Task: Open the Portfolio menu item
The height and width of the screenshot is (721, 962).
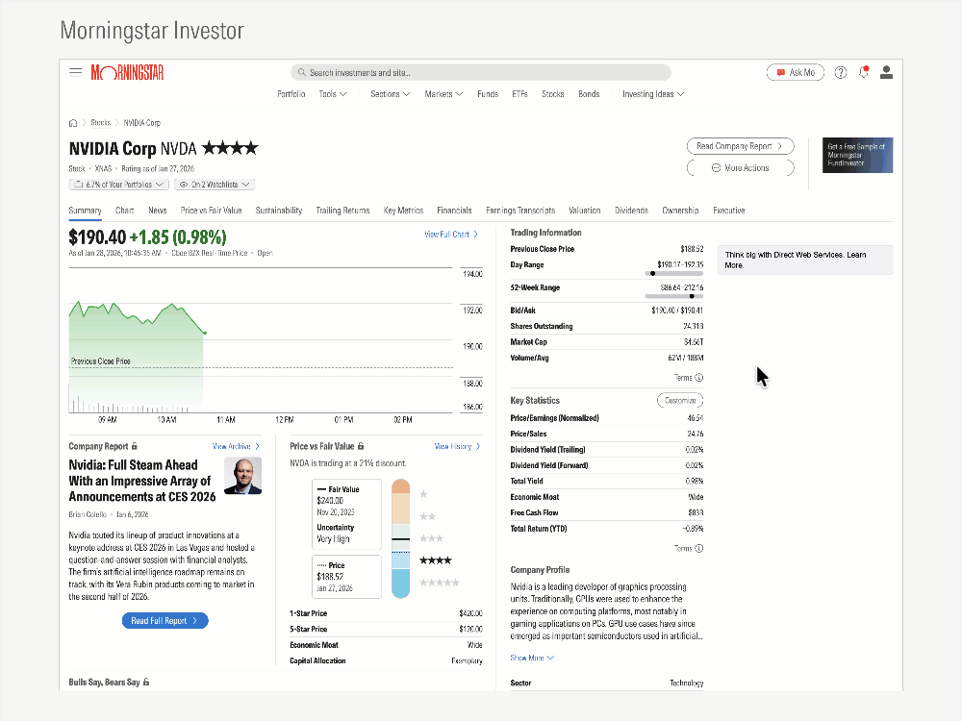Action: click(291, 94)
